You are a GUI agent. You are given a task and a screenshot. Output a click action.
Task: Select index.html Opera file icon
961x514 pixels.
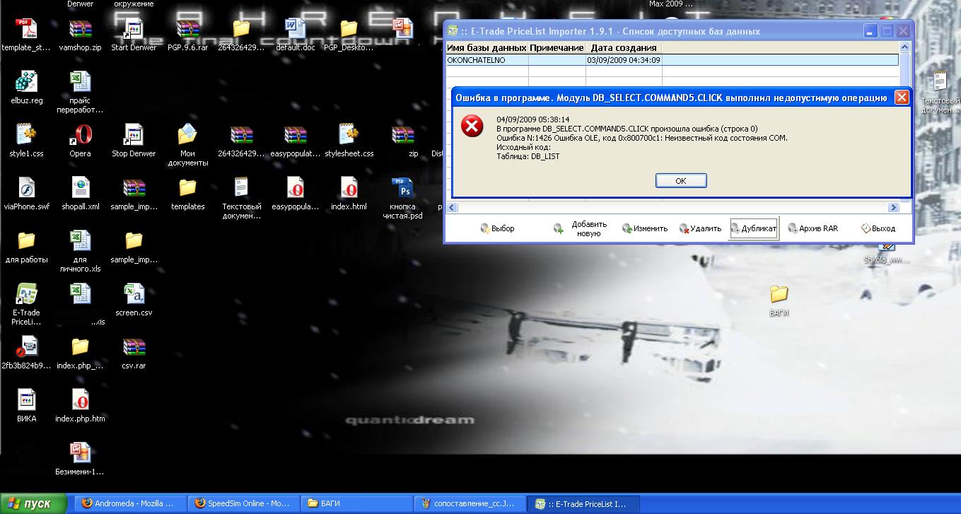click(x=349, y=194)
